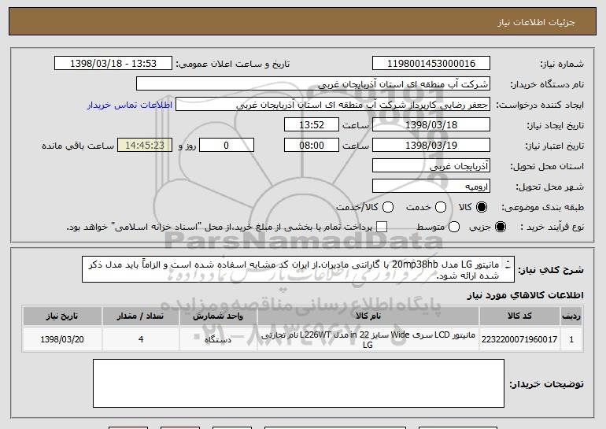Viewport: 606px width, 429px height.
Task: Click the remaining days field showing 0
Action: click(227, 146)
